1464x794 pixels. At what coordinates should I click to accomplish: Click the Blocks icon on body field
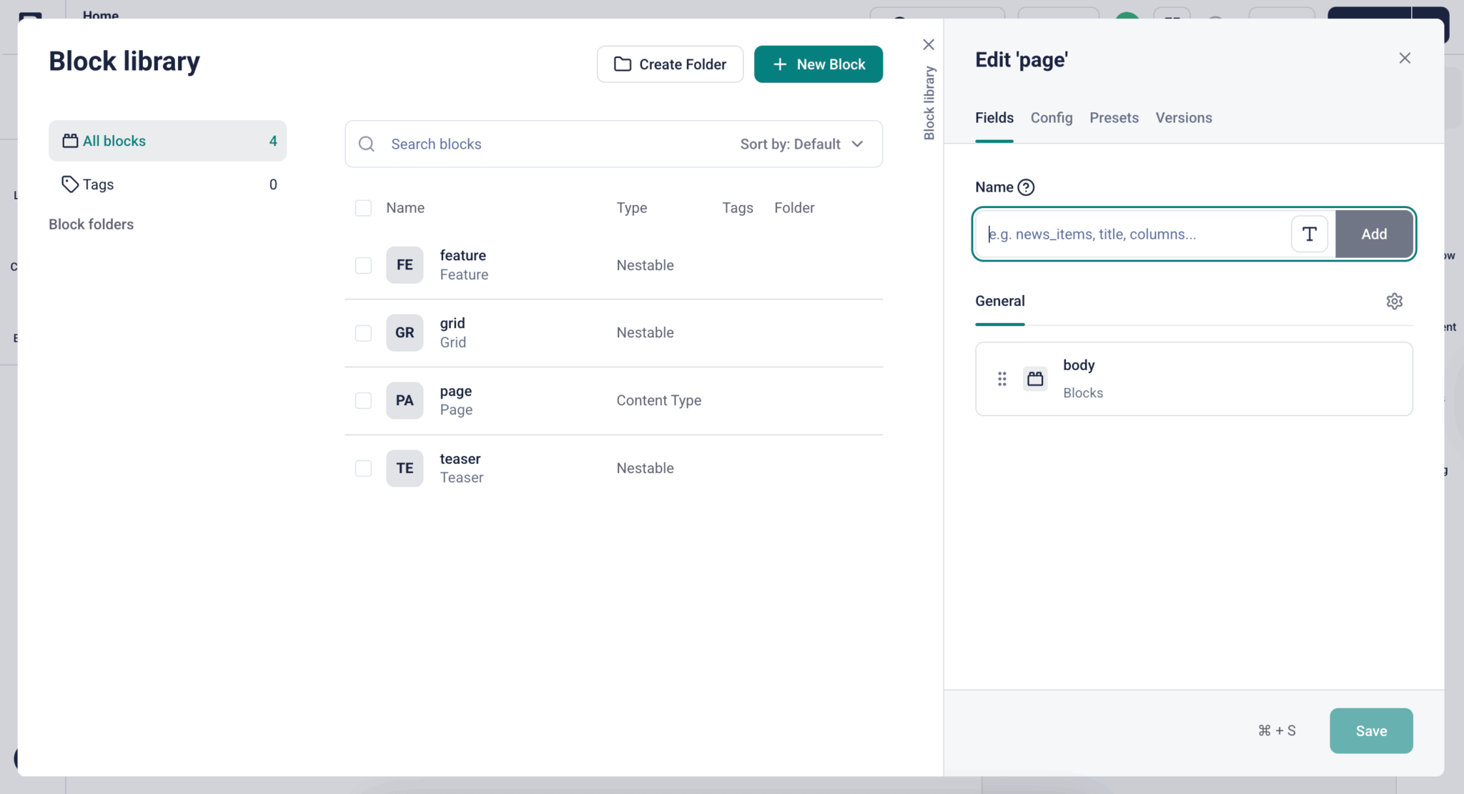coord(1034,379)
